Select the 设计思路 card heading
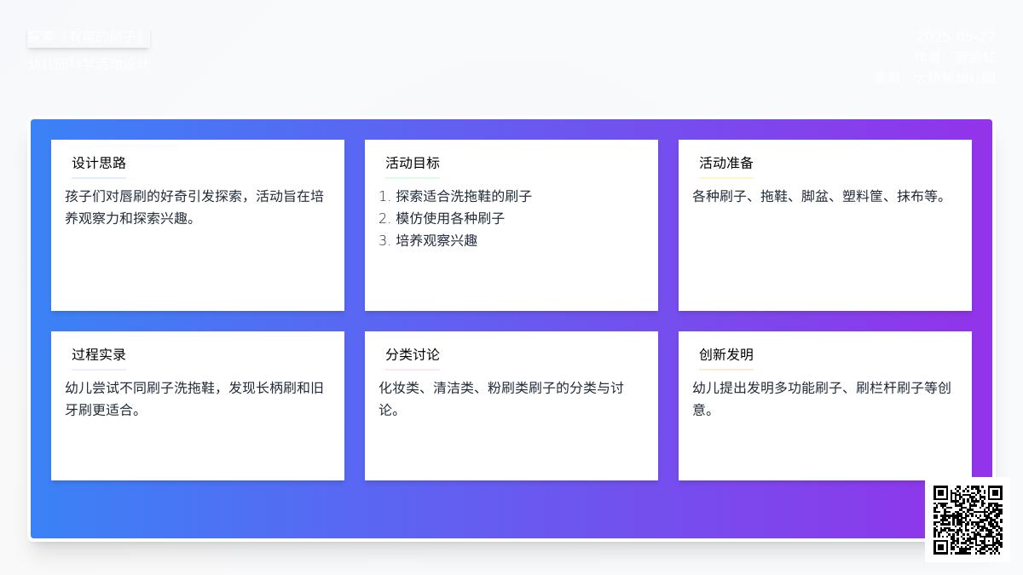This screenshot has height=575, width=1023. click(x=99, y=163)
